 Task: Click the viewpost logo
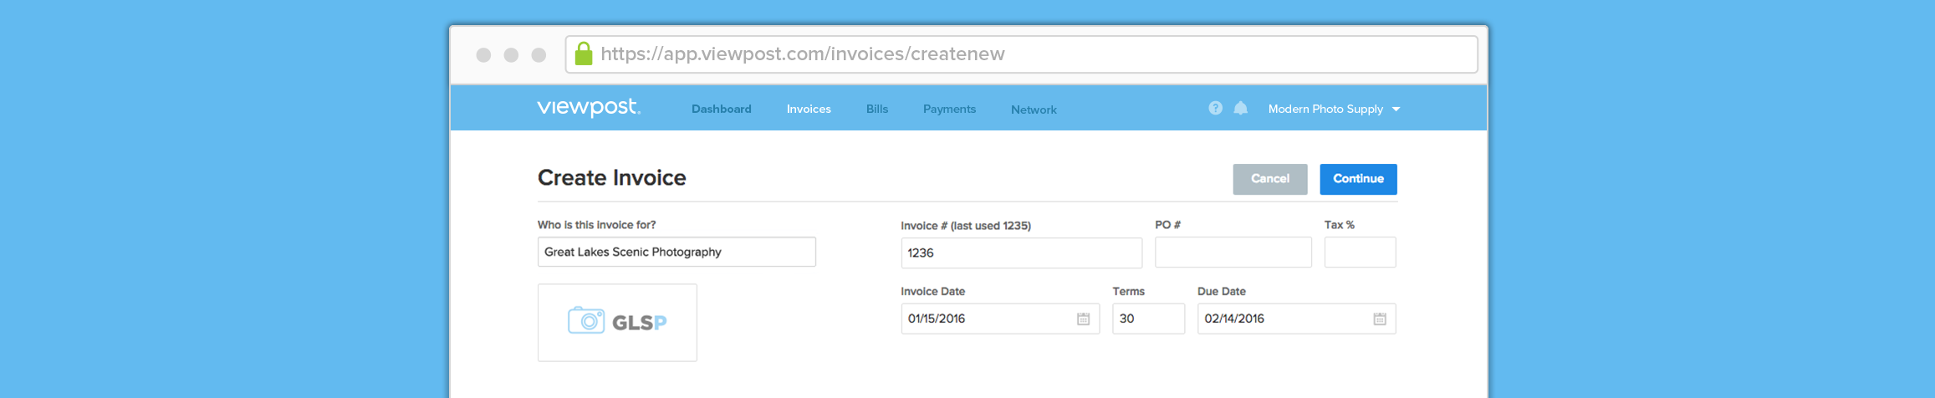589,108
